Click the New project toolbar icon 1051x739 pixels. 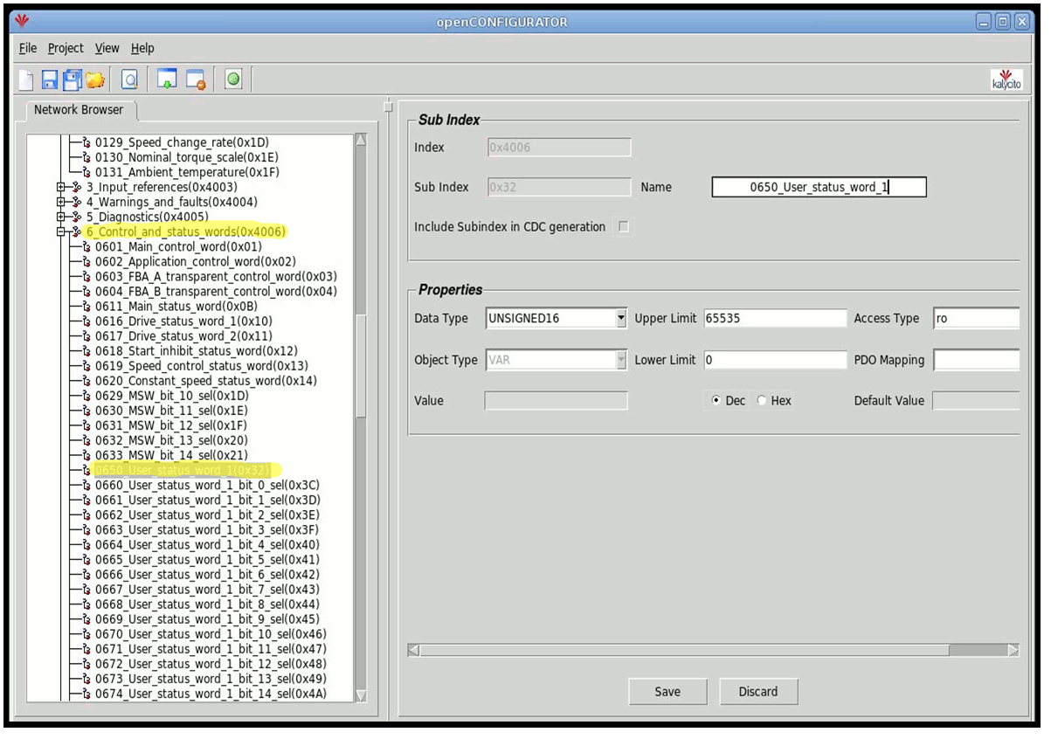pos(25,79)
